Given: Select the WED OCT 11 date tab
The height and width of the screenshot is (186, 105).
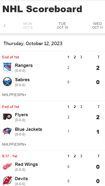Looking at the screenshot, I should click(x=98, y=25).
